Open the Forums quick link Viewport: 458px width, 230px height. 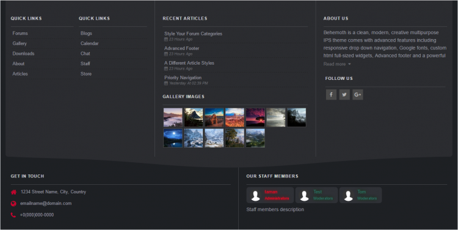tap(20, 34)
